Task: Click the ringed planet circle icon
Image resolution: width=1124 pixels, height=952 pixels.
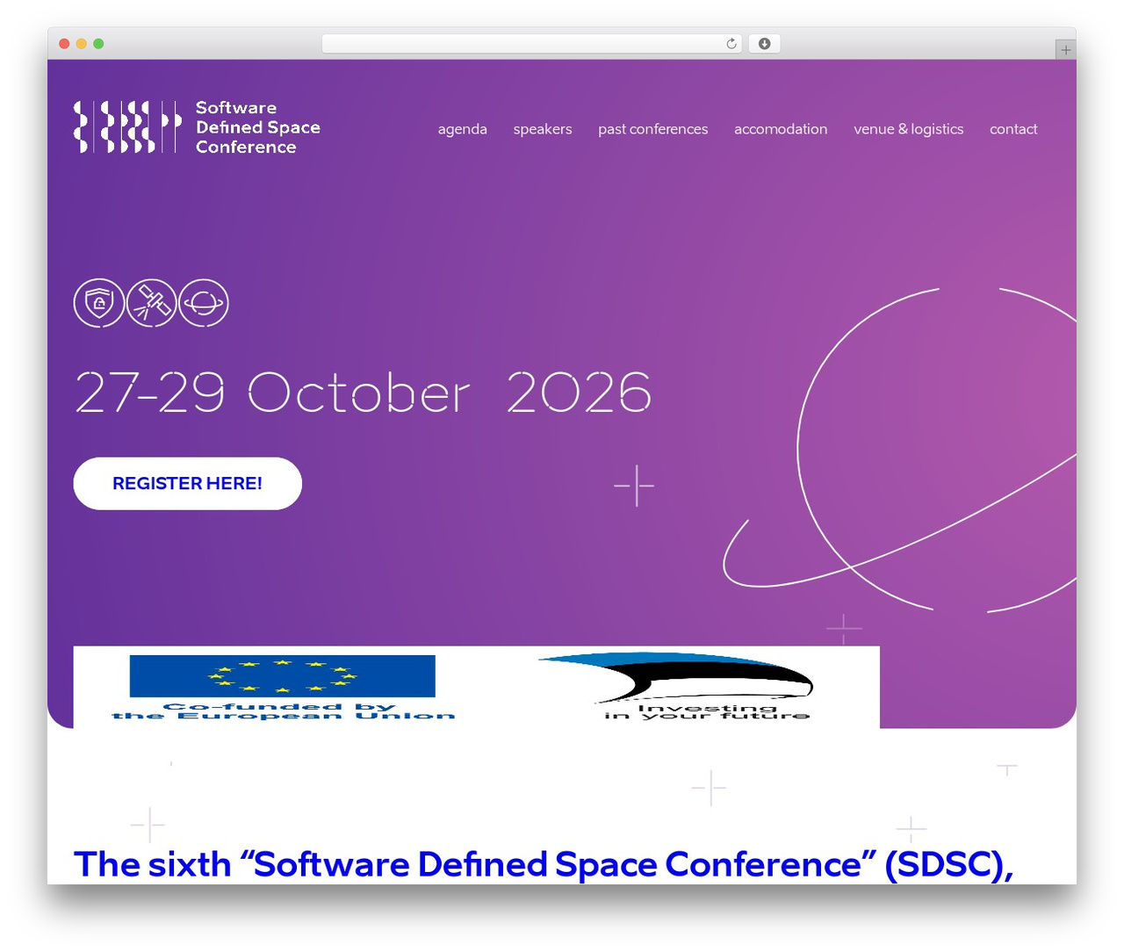Action: point(204,303)
